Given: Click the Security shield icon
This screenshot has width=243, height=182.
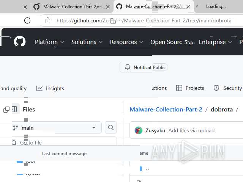Looking at the screenshot, I should [x=216, y=88].
